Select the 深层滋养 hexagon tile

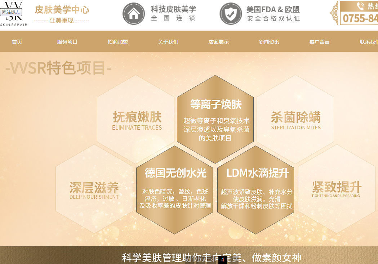(94, 190)
